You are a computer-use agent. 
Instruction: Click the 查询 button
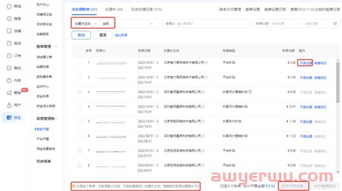point(81,35)
